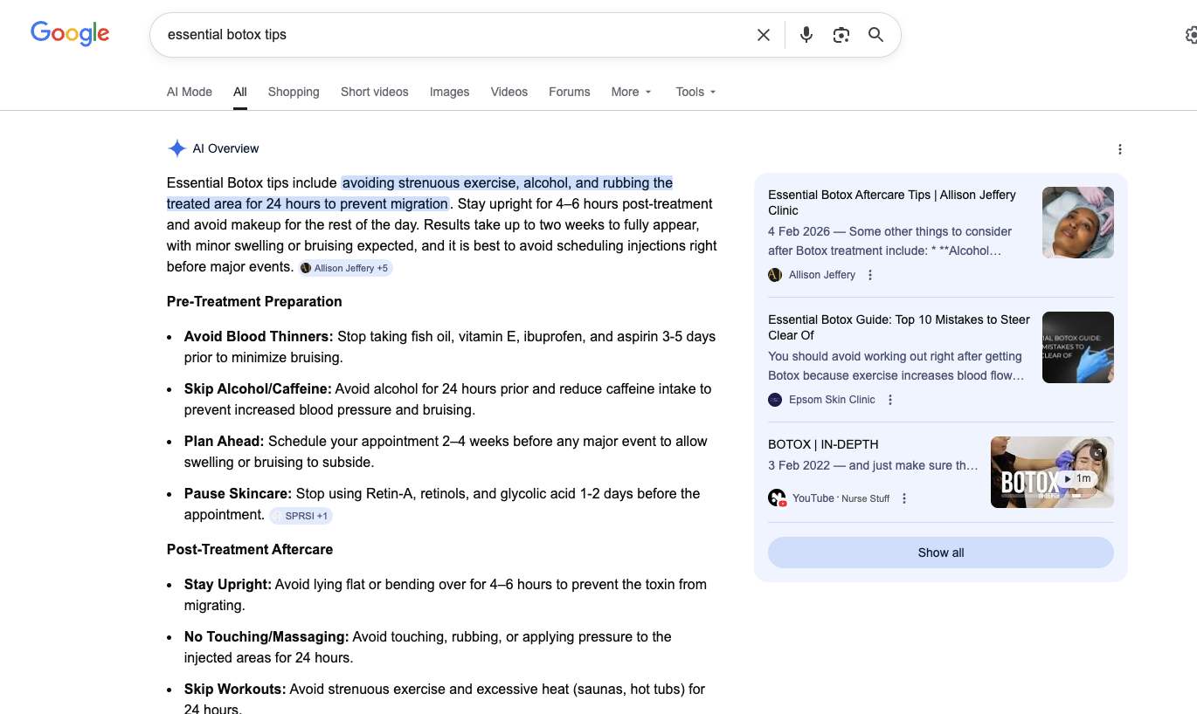This screenshot has width=1197, height=714.
Task: Clear the search query with X icon
Action: [764, 35]
